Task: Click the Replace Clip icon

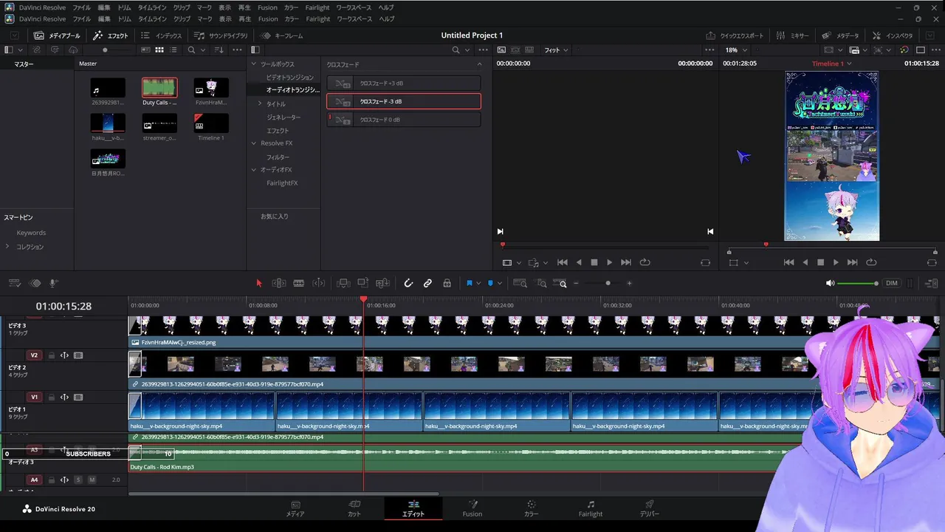Action: click(x=382, y=283)
